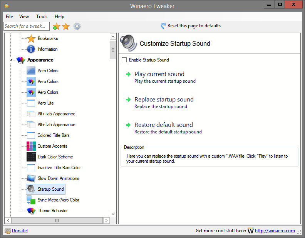The height and width of the screenshot is (238, 305).
Task: Follow the Donate! link
Action: [20, 231]
